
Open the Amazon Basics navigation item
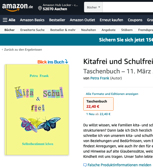(x=32, y=20)
